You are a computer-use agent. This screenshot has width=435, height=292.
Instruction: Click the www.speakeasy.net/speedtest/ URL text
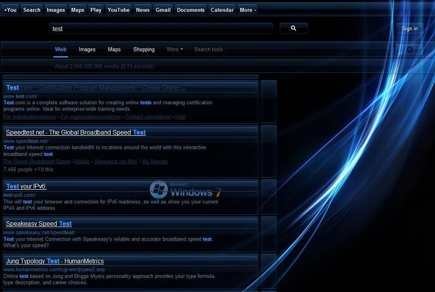click(39, 232)
